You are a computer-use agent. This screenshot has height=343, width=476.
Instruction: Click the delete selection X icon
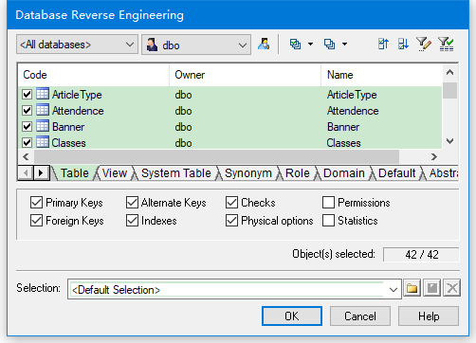(x=452, y=288)
